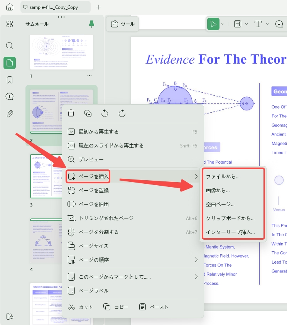Choose the T text tool
The height and width of the screenshot is (325, 287).
coord(258,24)
